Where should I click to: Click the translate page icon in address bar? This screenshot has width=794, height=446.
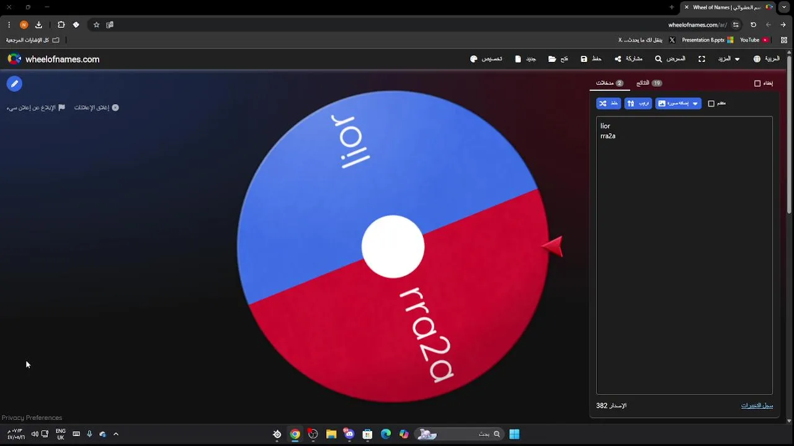click(x=110, y=25)
